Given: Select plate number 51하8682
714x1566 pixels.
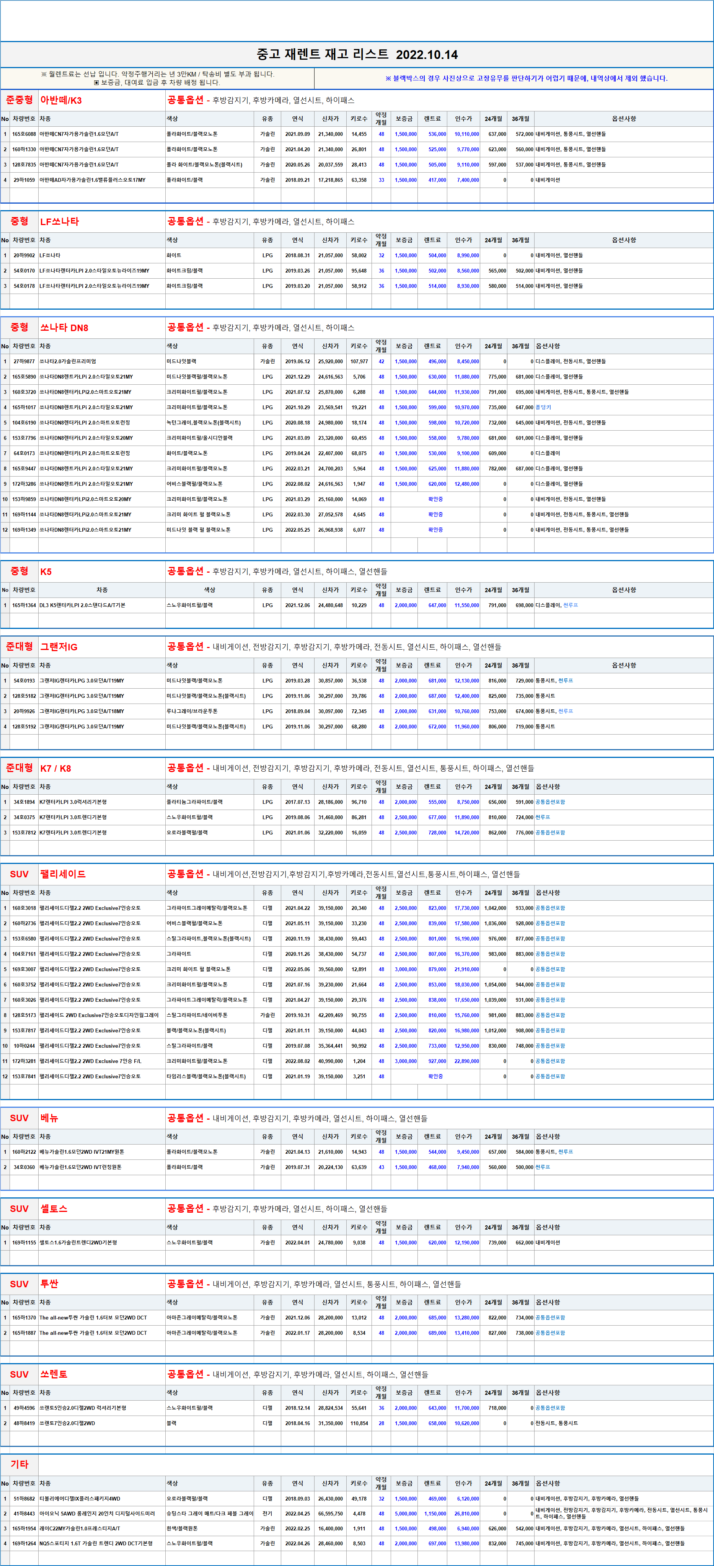Looking at the screenshot, I should [24, 1499].
